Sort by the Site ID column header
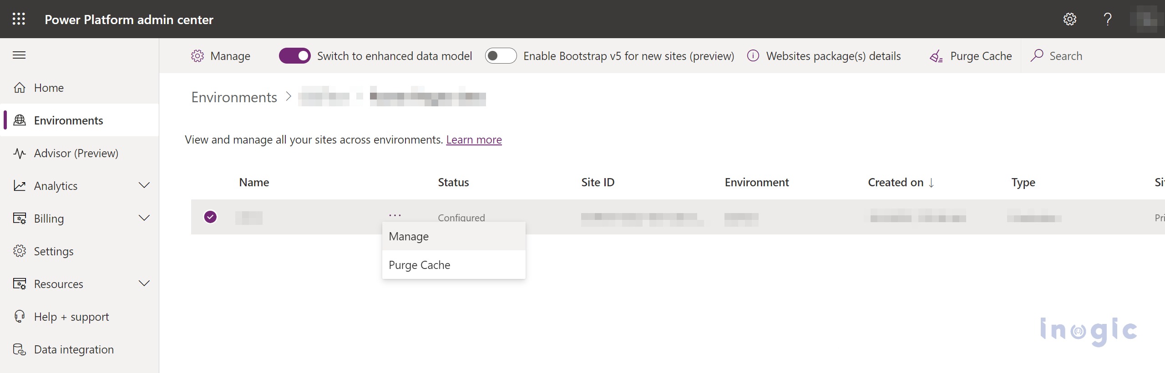Image resolution: width=1165 pixels, height=373 pixels. pos(598,183)
